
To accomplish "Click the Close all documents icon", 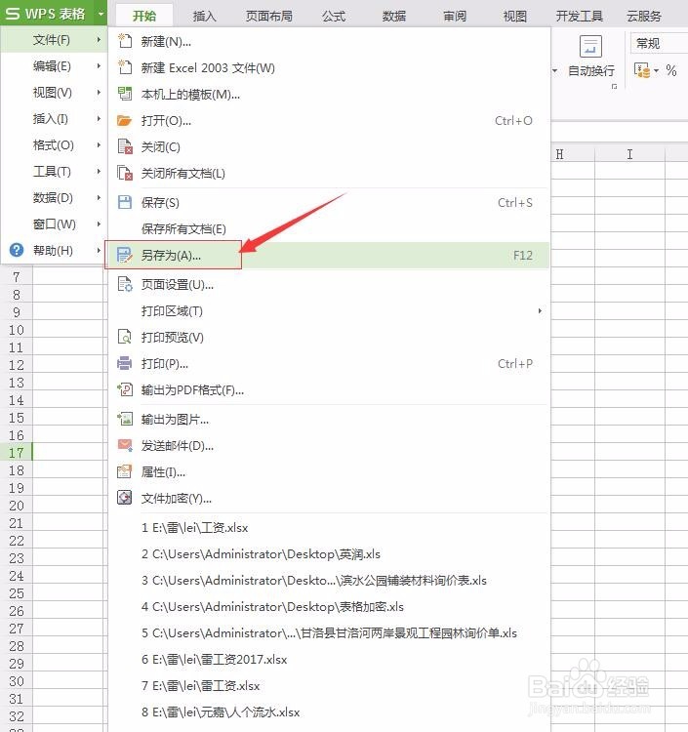I will pyautogui.click(x=124, y=173).
